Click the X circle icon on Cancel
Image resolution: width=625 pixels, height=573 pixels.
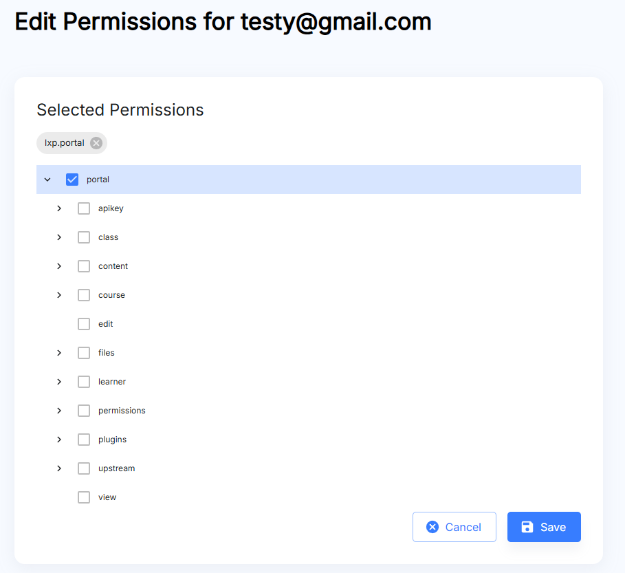point(432,527)
